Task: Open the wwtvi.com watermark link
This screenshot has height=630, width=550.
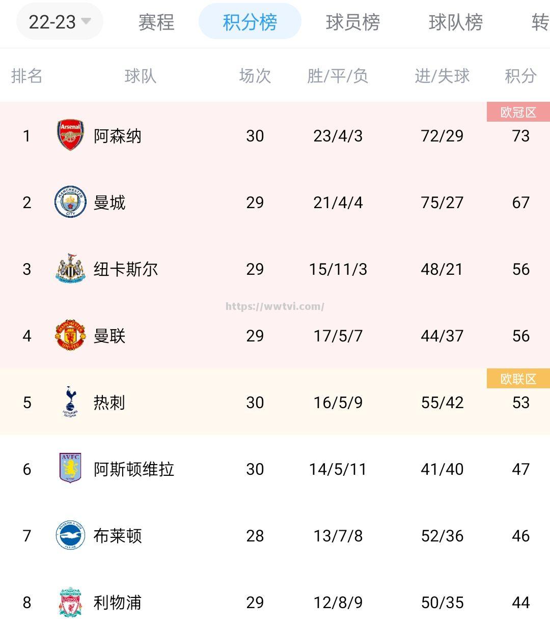Action: pos(275,306)
